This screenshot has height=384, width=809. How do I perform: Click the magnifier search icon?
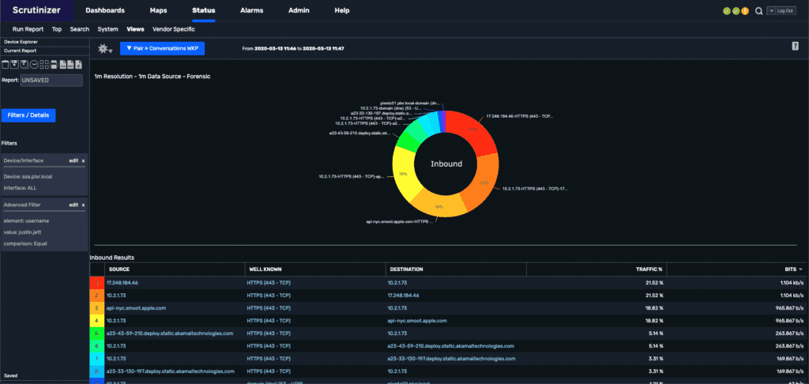[x=759, y=11]
